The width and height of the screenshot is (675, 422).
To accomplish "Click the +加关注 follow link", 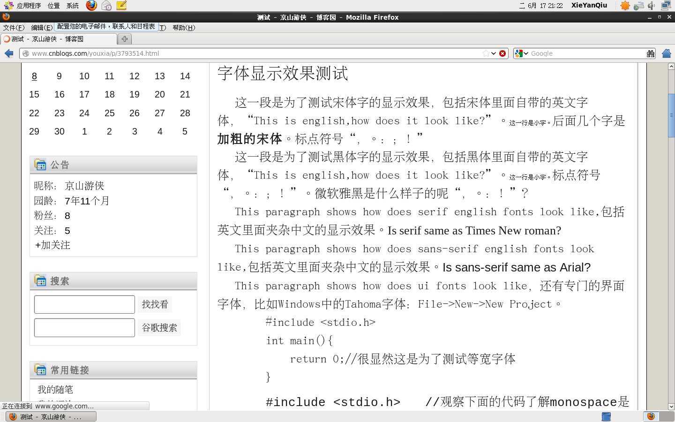I will point(52,245).
